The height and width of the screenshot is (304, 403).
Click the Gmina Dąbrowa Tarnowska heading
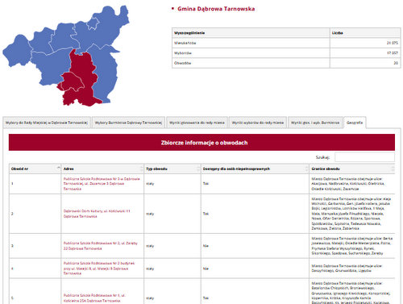pyautogui.click(x=216, y=9)
